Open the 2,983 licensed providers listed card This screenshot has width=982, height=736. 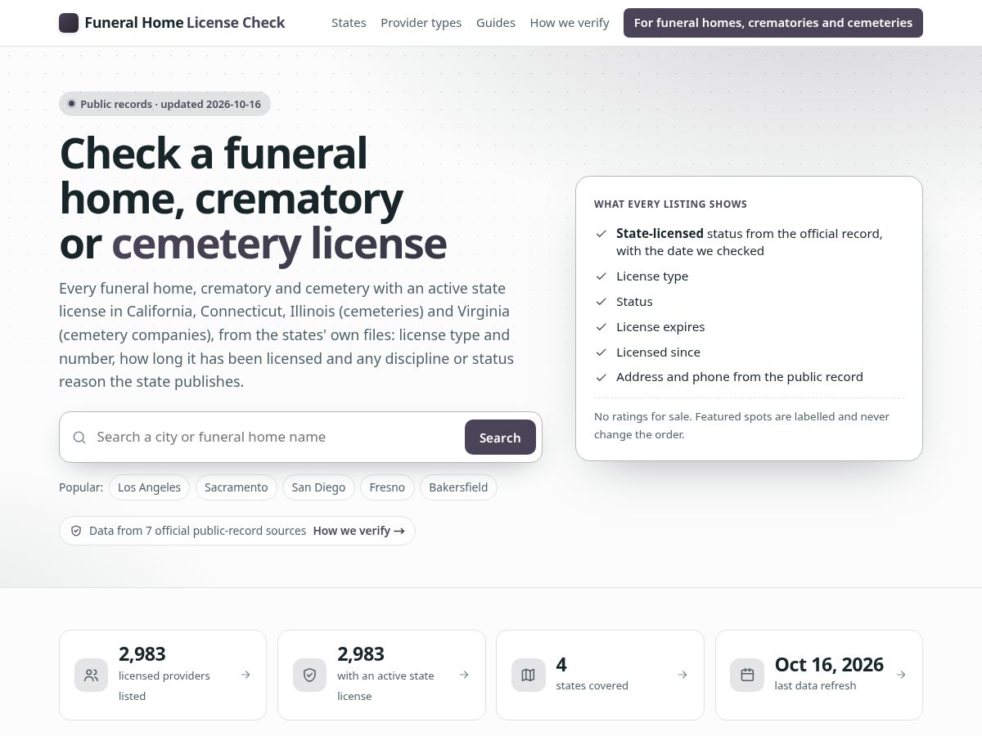tap(163, 675)
